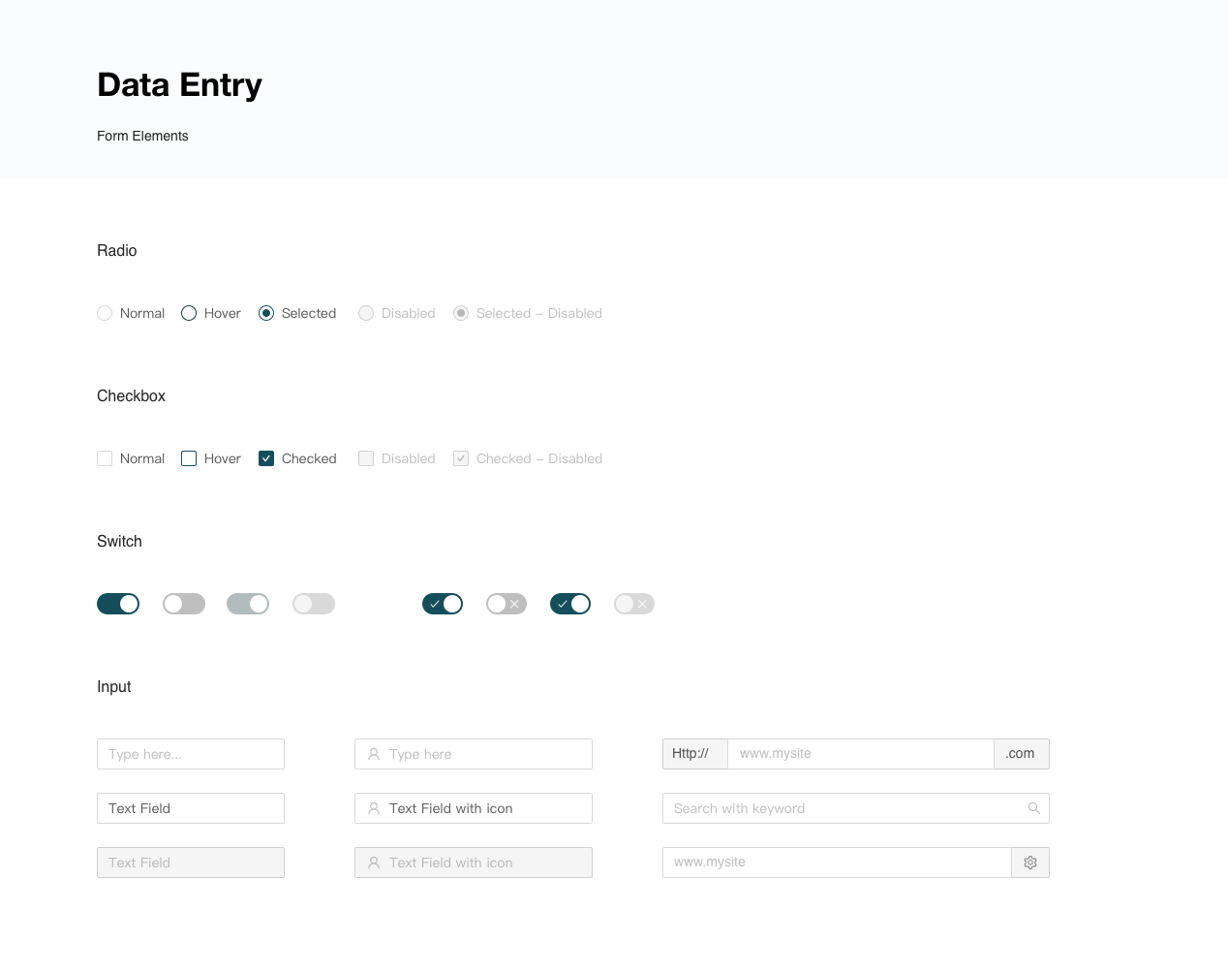Select the 'Hover' radio button
This screenshot has height=973, width=1228.
click(189, 313)
